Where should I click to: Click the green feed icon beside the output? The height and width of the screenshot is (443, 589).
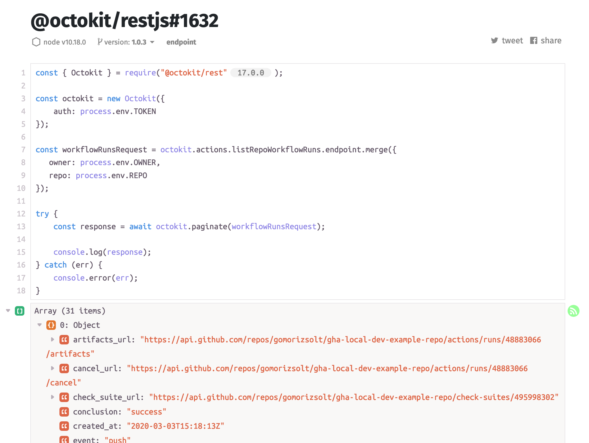point(573,311)
